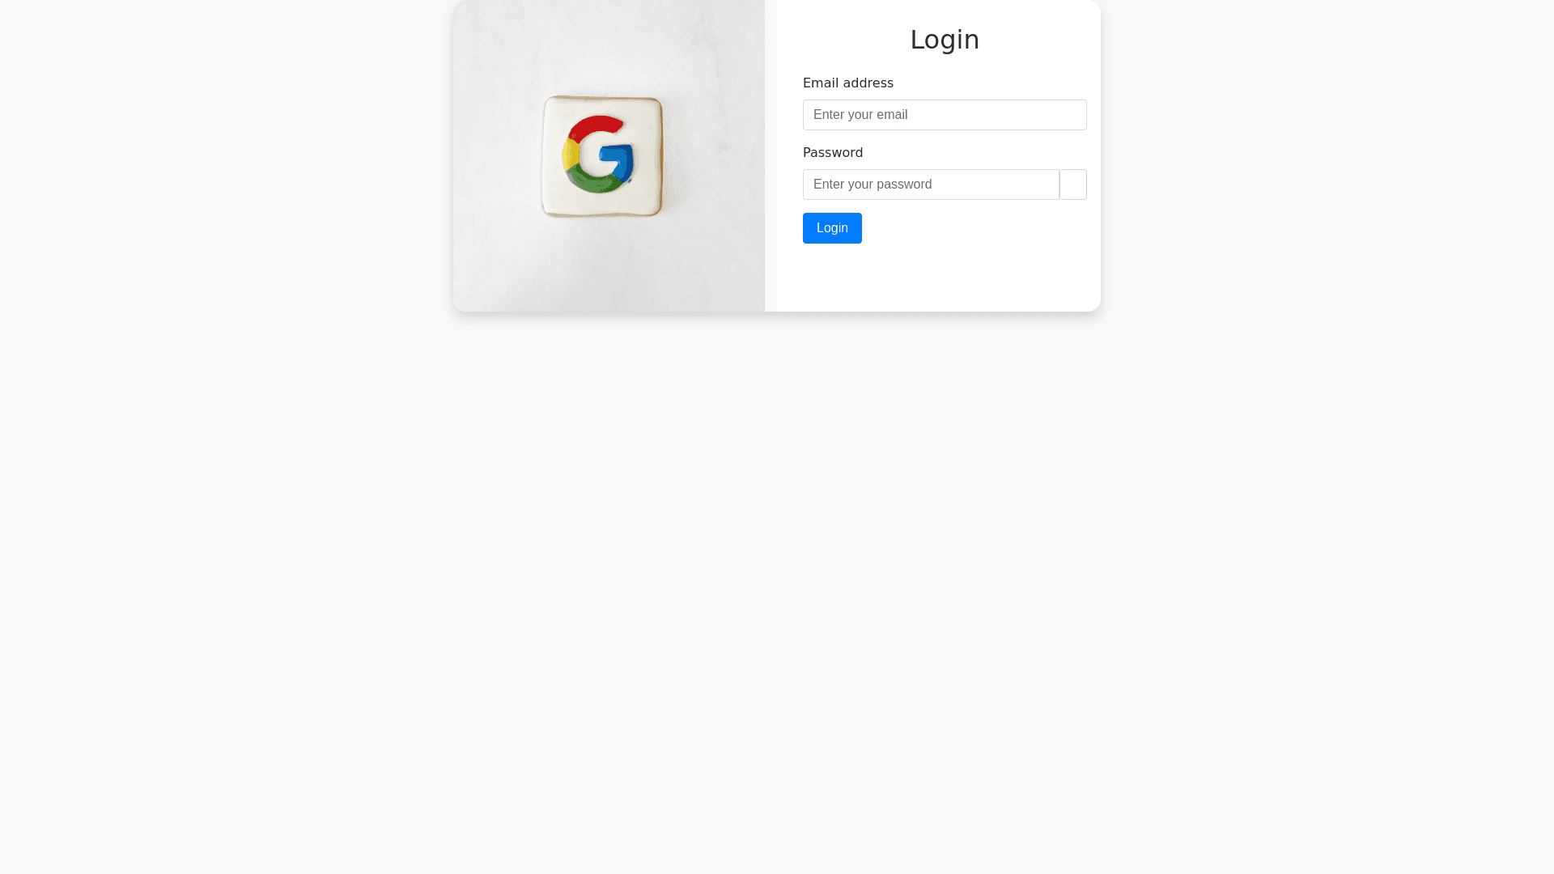Click the Email address label
The width and height of the screenshot is (1554, 874).
(848, 83)
